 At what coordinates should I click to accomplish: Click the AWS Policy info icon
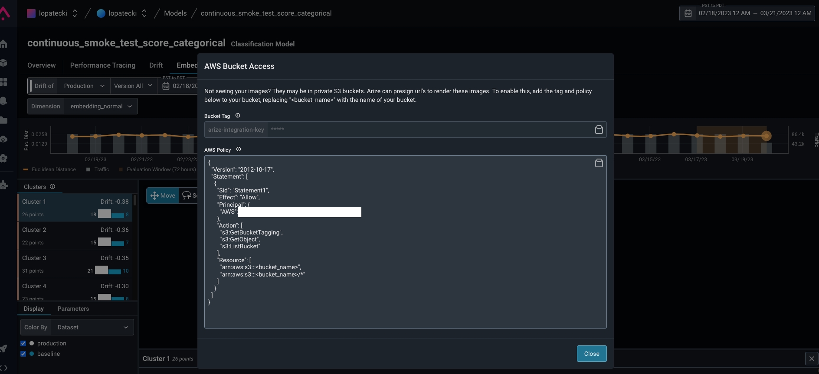[x=239, y=150]
